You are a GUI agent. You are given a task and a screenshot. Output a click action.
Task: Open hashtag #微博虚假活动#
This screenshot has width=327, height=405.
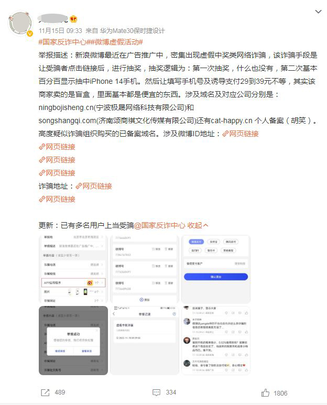coord(115,42)
